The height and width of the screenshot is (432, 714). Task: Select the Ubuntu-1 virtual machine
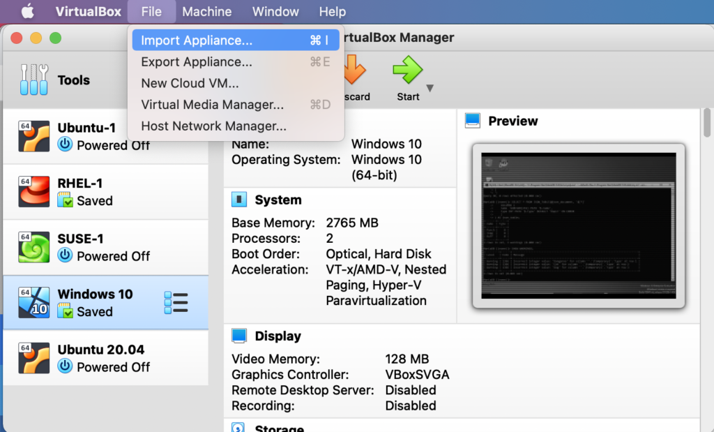106,136
